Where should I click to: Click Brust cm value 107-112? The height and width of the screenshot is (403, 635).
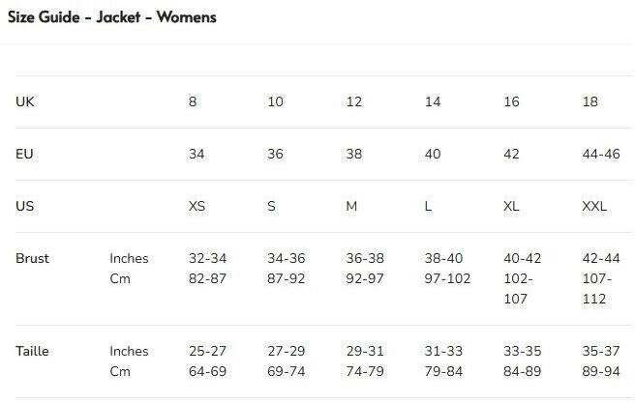pos(597,289)
